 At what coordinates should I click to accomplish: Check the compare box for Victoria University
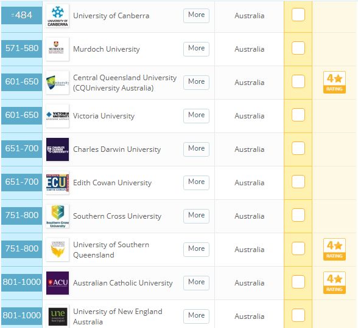298,115
